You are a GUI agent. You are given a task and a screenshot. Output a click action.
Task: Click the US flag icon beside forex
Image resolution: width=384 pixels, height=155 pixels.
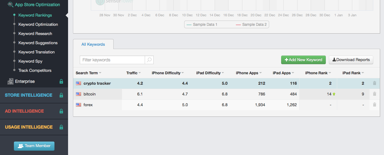pos(78,105)
